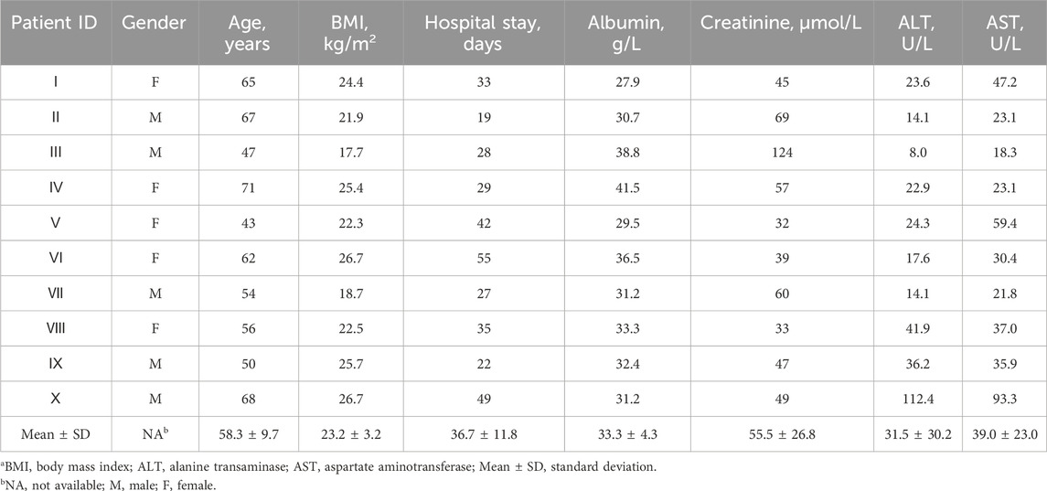Select the BMI, kg/m² header cell

click(x=347, y=33)
